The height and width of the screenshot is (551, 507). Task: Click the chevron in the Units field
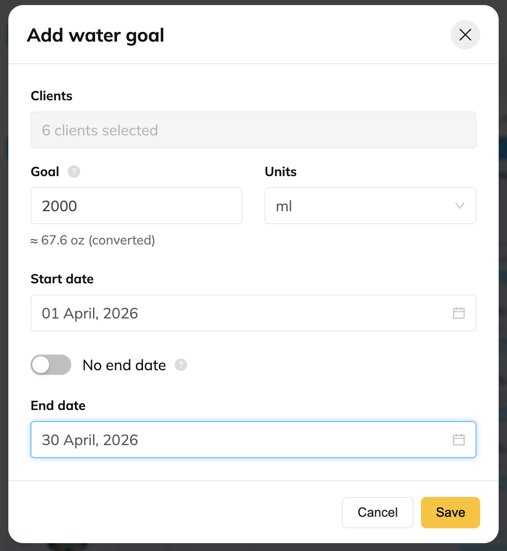tap(459, 206)
